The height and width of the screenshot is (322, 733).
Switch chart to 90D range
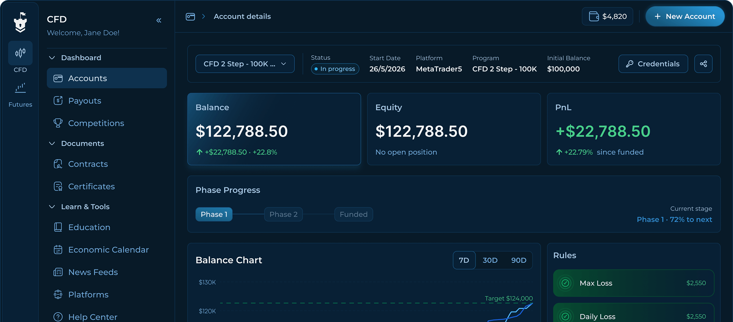pyautogui.click(x=519, y=260)
